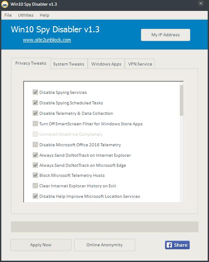The width and height of the screenshot is (209, 262).
Task: Enable Turn Off SmartScreen Filter checkbox
Action: tap(35, 124)
